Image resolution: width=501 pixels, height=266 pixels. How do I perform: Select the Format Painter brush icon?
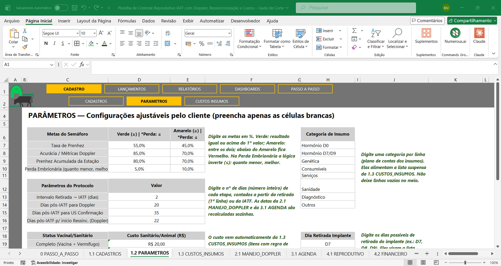25,47
